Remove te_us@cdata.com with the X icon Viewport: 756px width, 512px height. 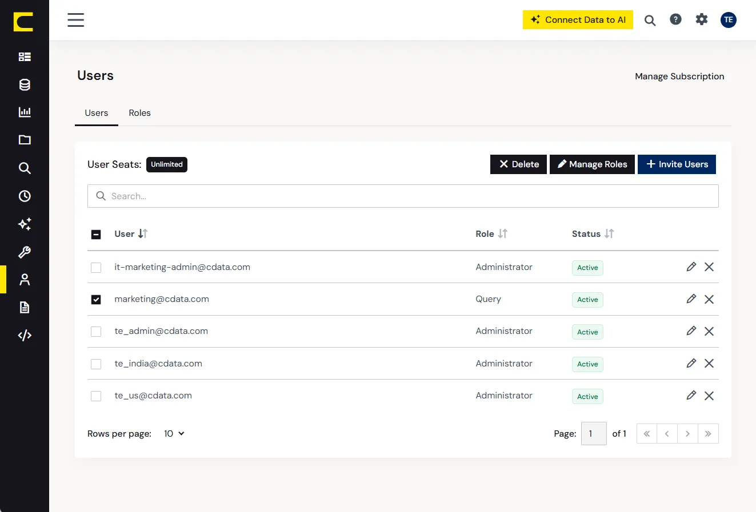[709, 396]
